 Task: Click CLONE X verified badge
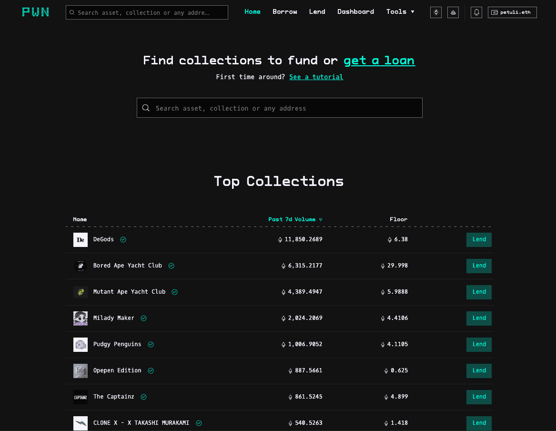[x=199, y=423]
